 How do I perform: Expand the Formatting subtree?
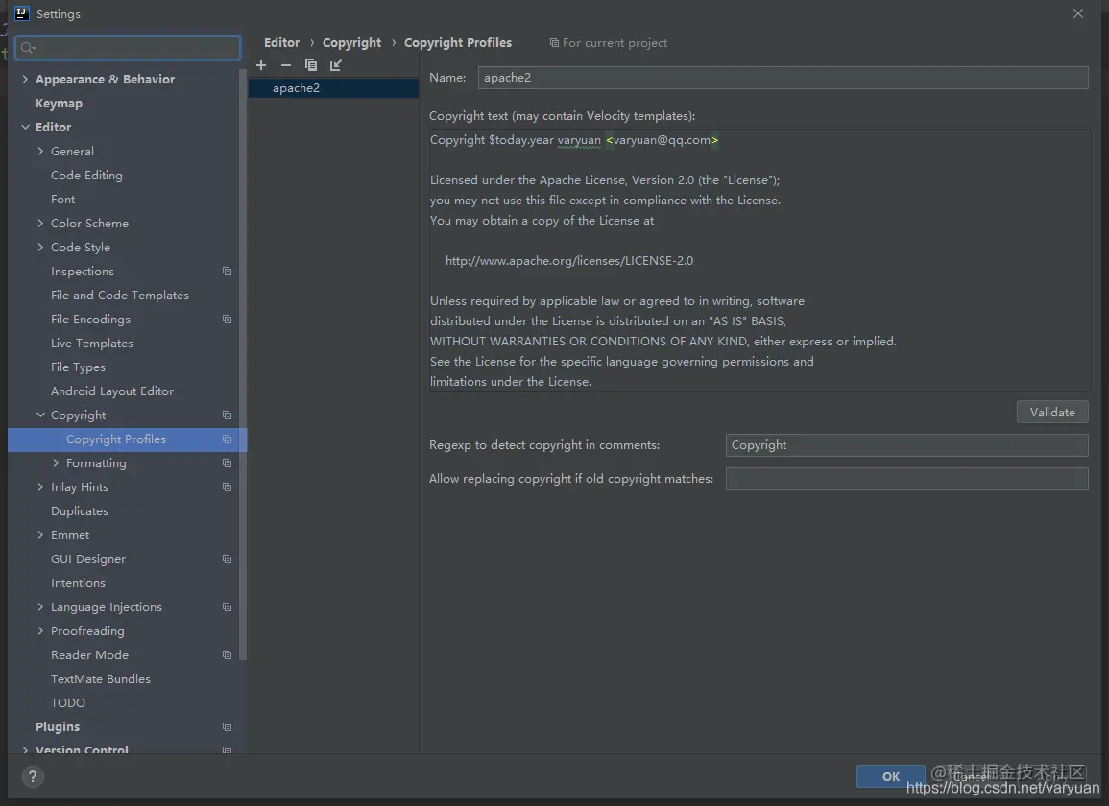coord(56,463)
